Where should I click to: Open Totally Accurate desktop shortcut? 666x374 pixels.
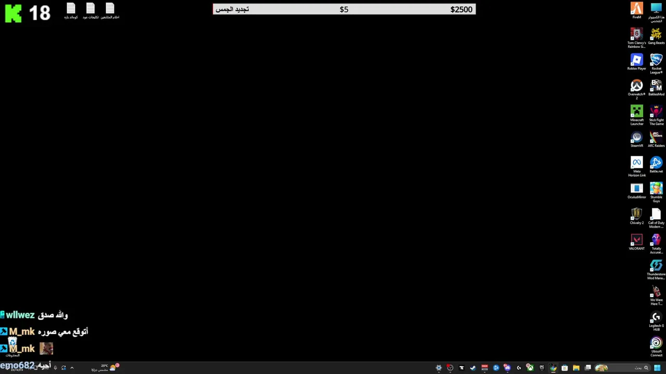(x=656, y=244)
